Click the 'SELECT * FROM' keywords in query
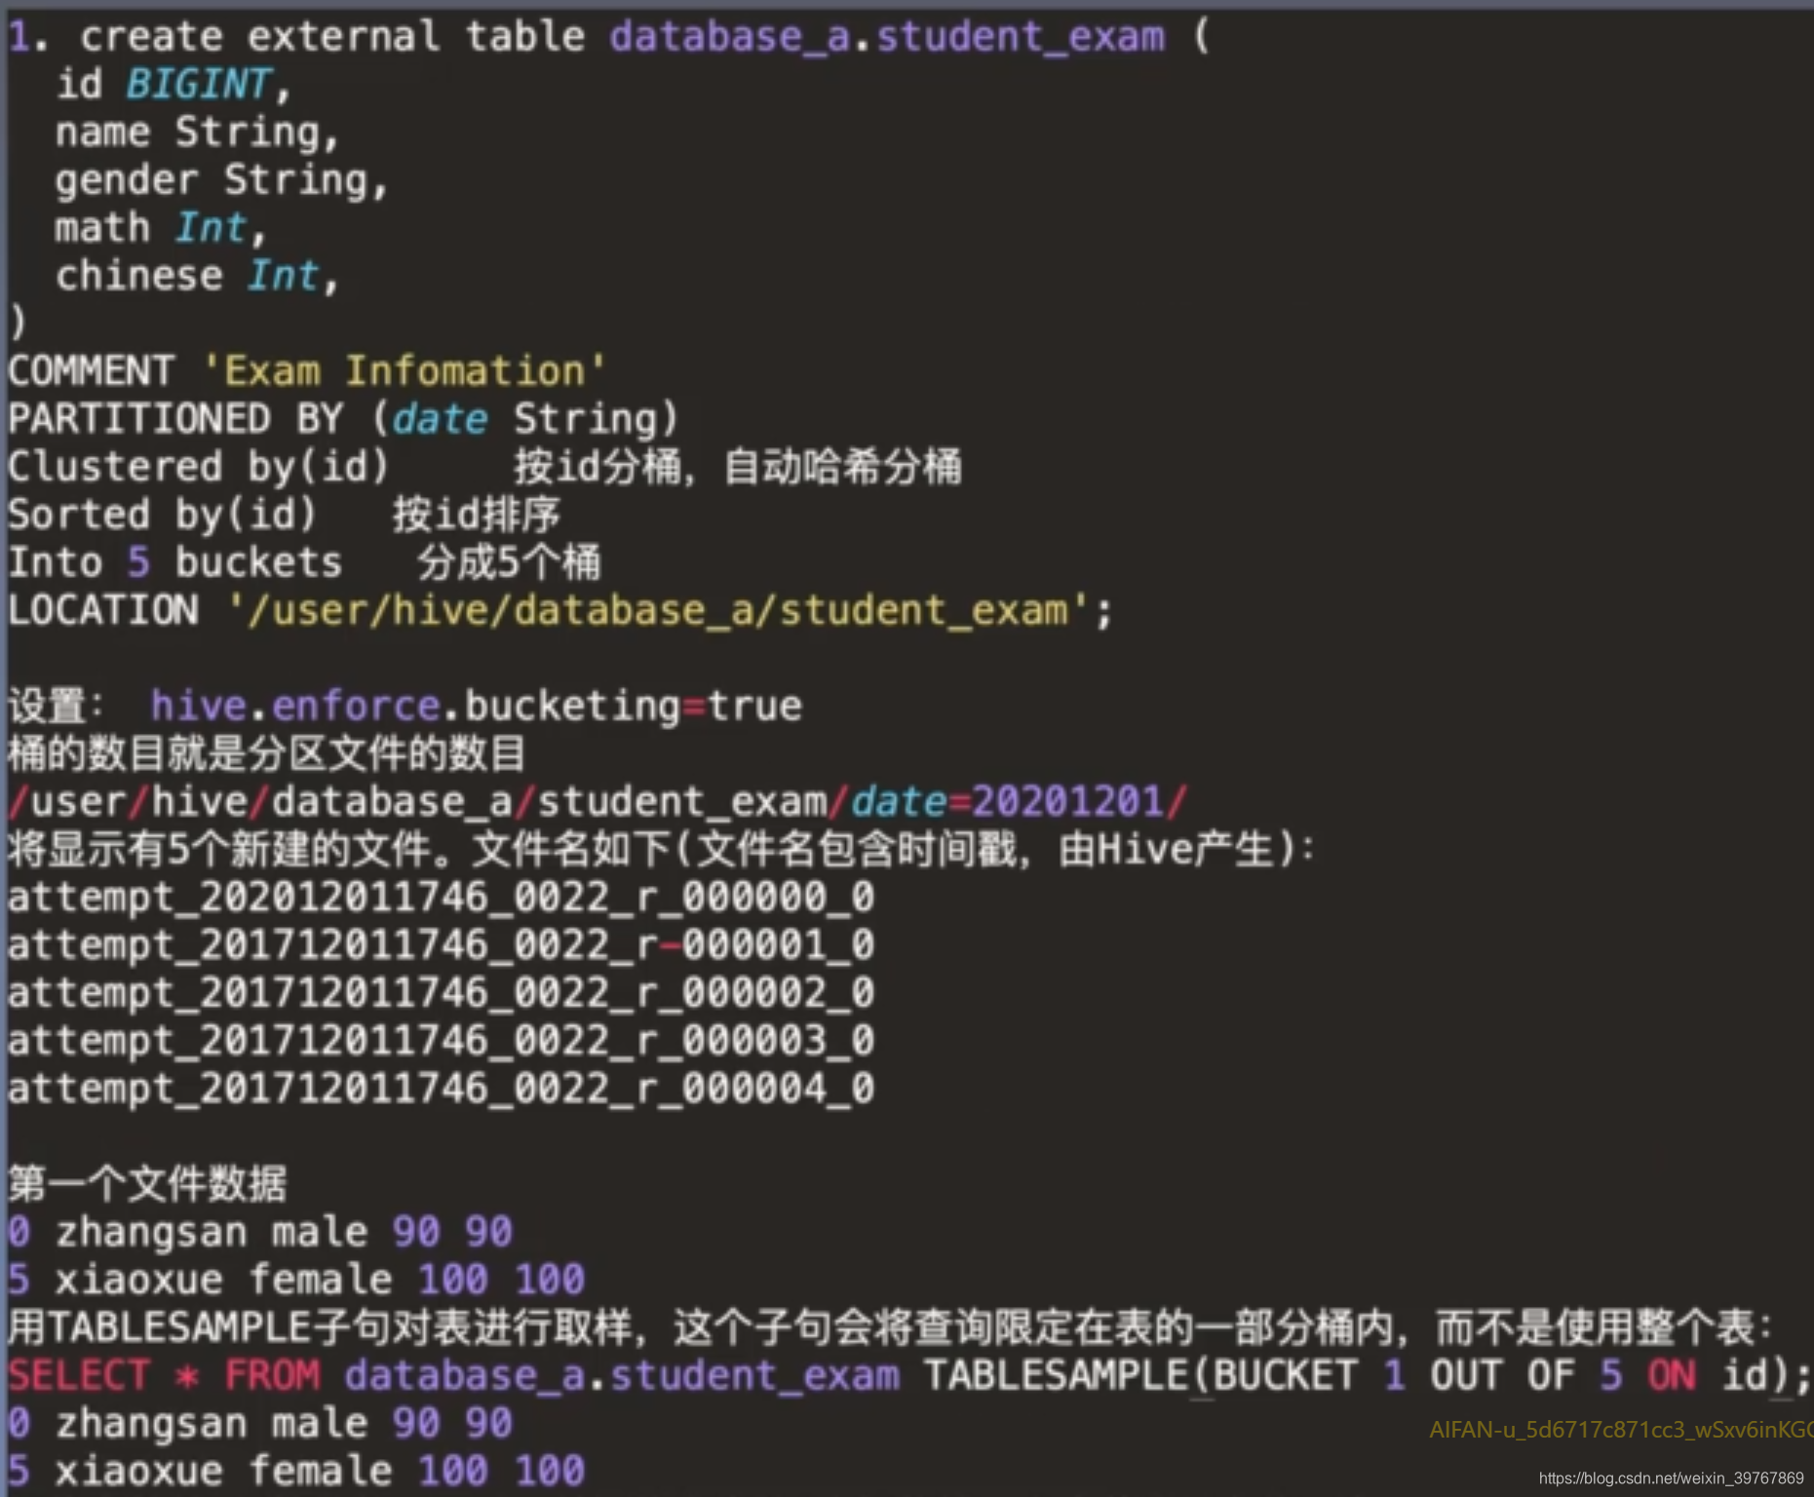 164,1375
